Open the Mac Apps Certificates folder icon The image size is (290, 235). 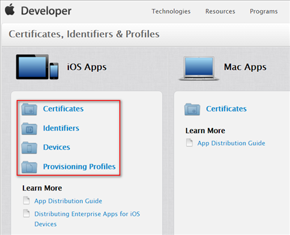[x=192, y=109]
